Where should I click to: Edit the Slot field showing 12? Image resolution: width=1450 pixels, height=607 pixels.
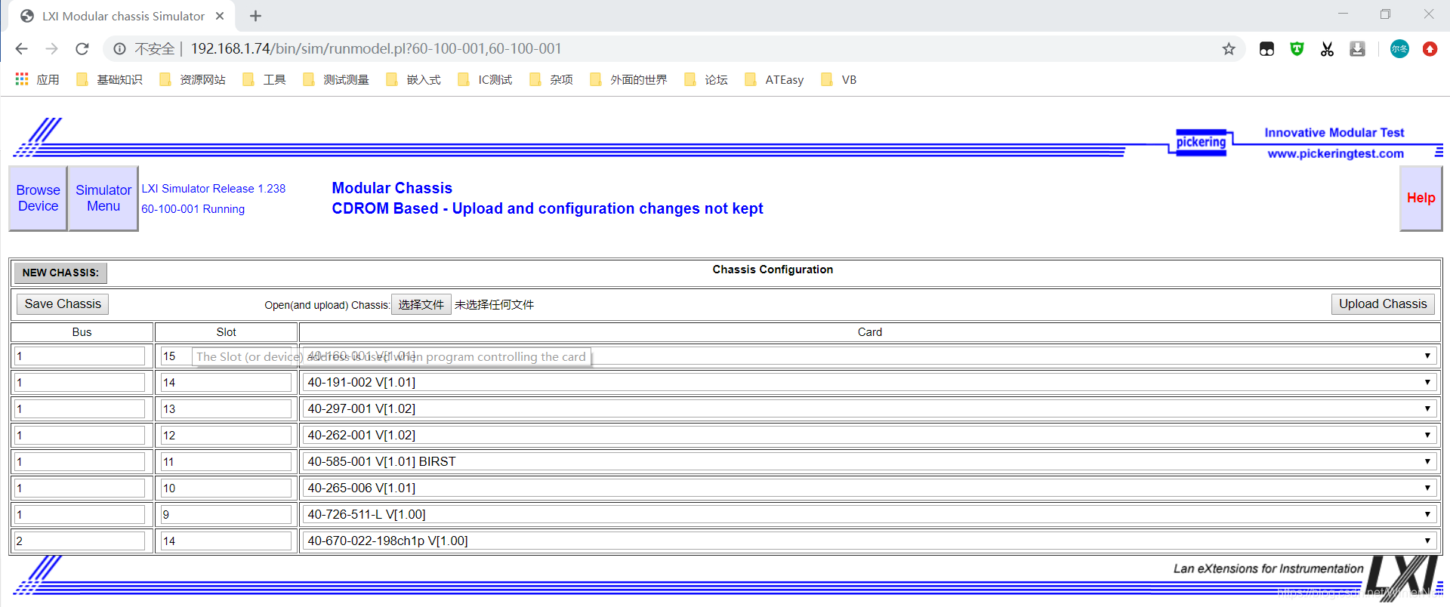(x=226, y=435)
